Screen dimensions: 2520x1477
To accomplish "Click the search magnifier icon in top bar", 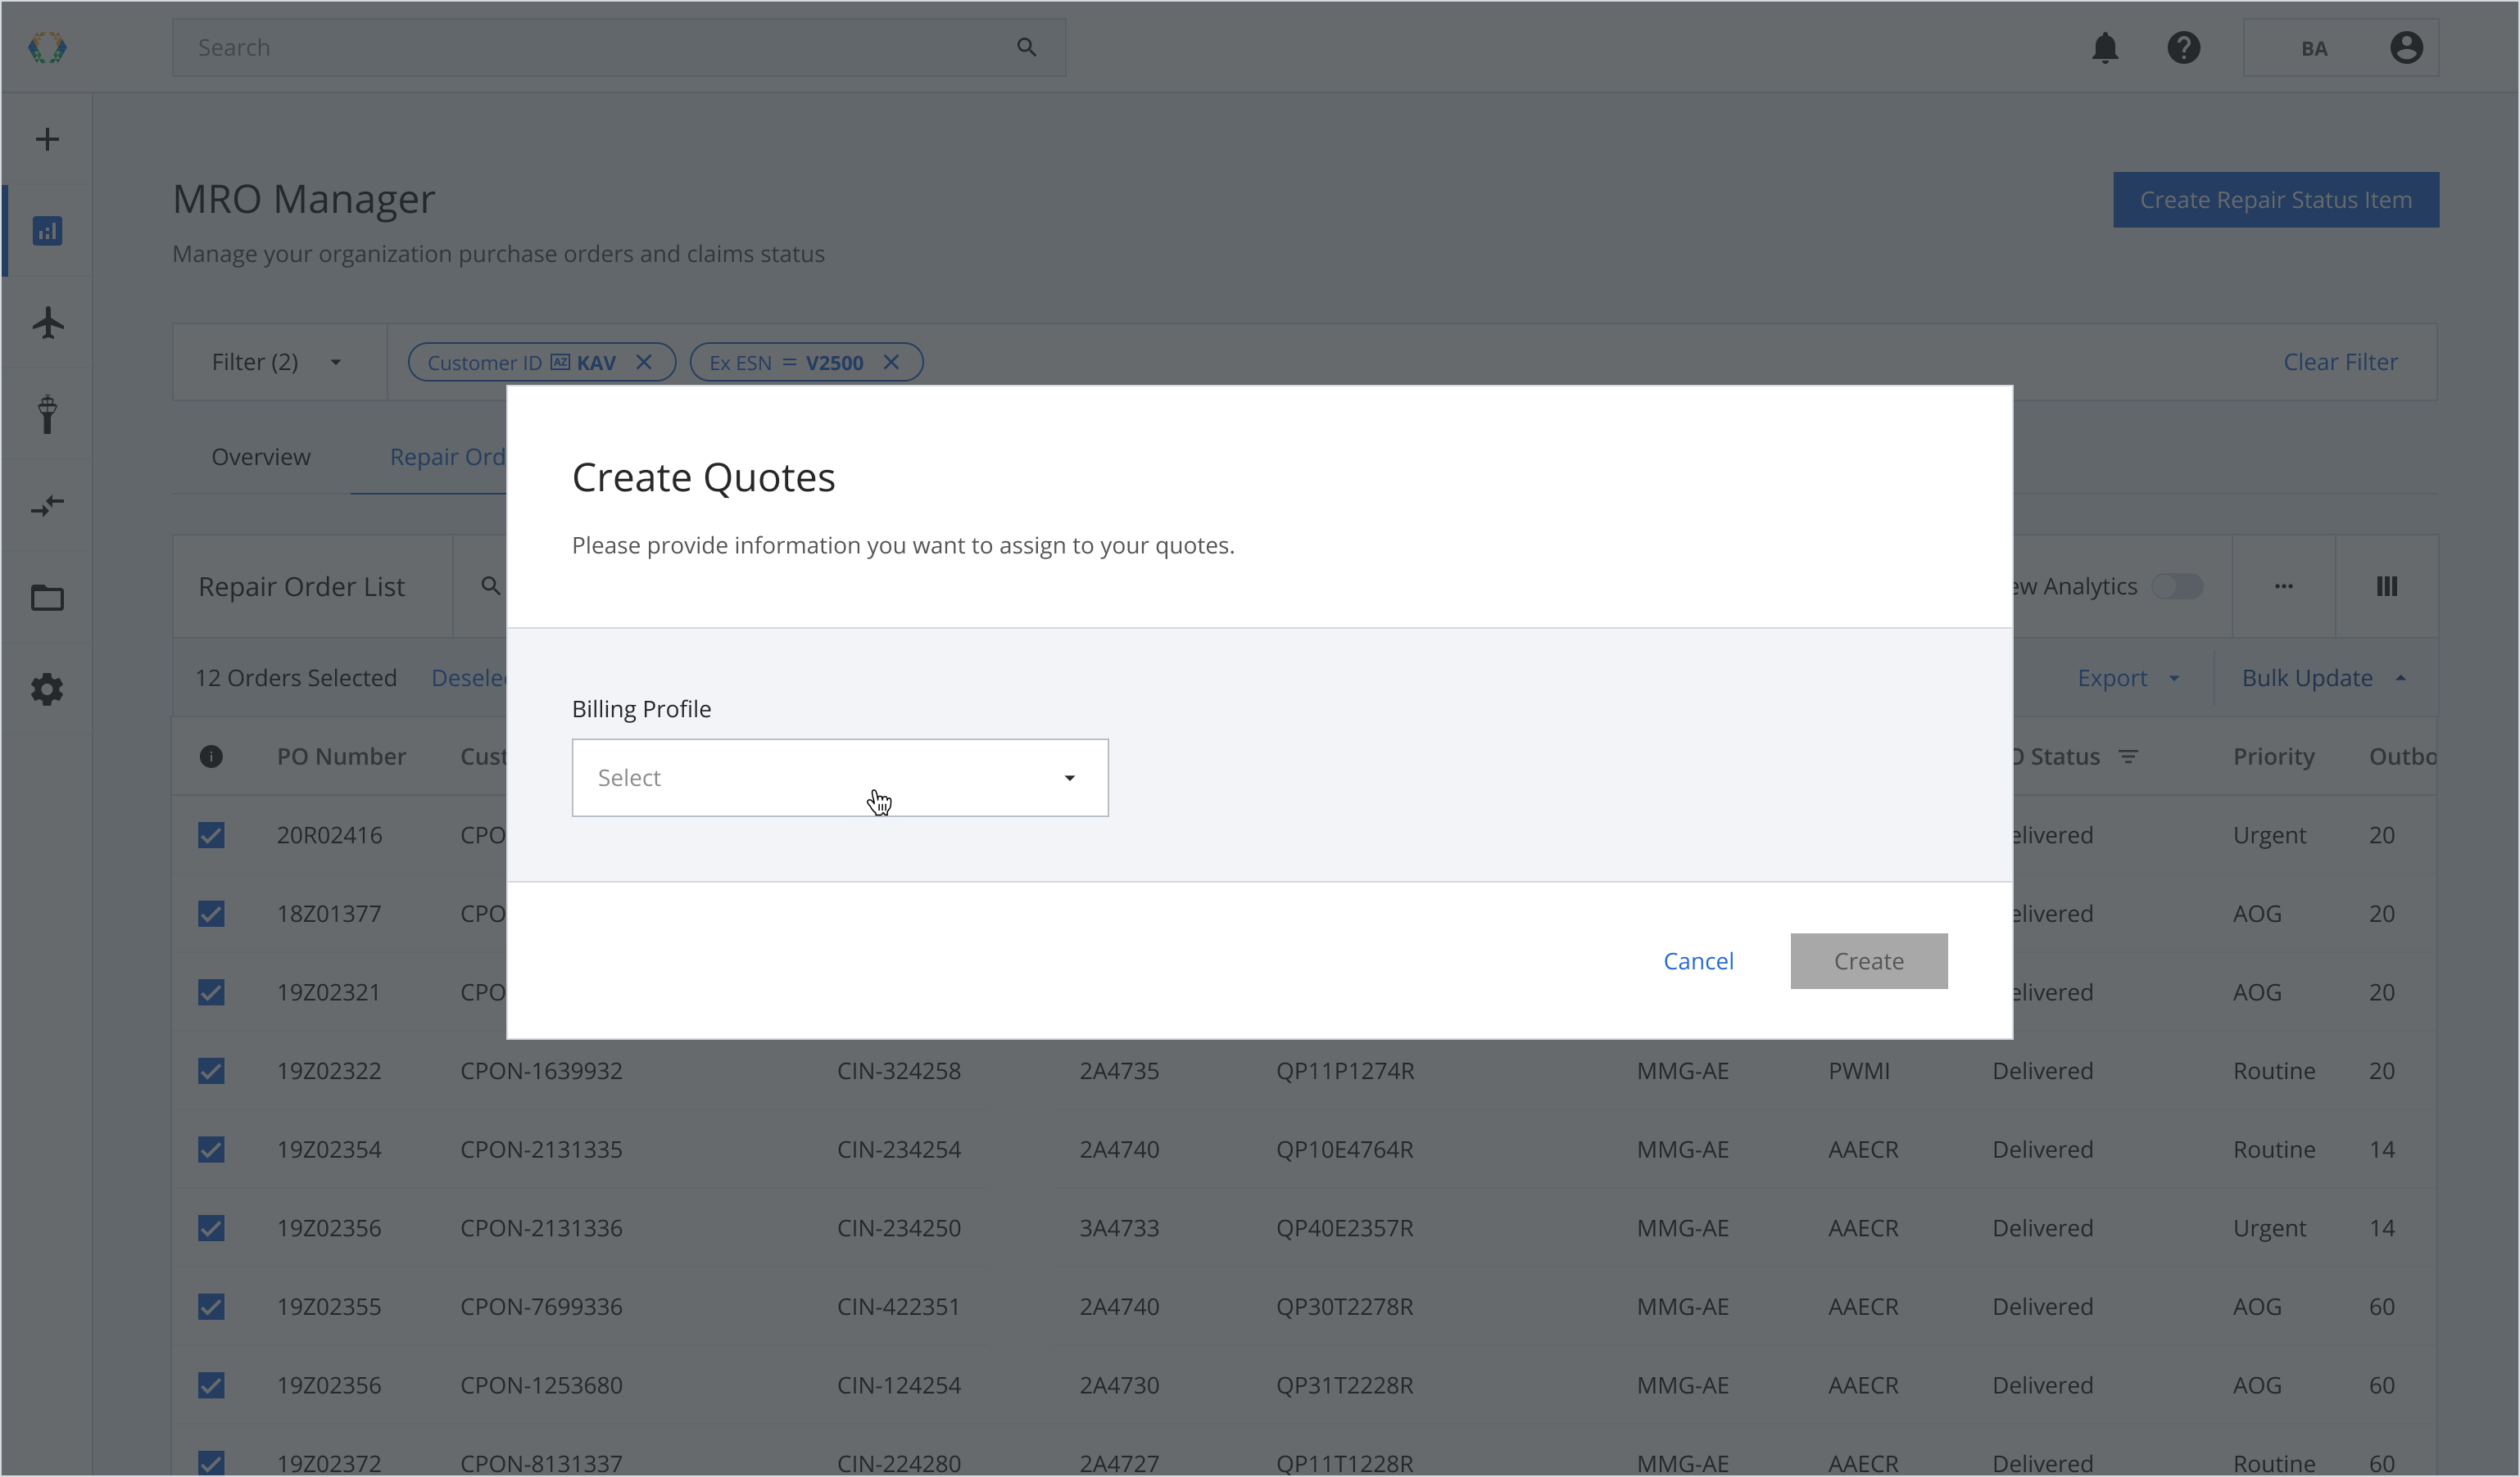I will click(x=1026, y=47).
